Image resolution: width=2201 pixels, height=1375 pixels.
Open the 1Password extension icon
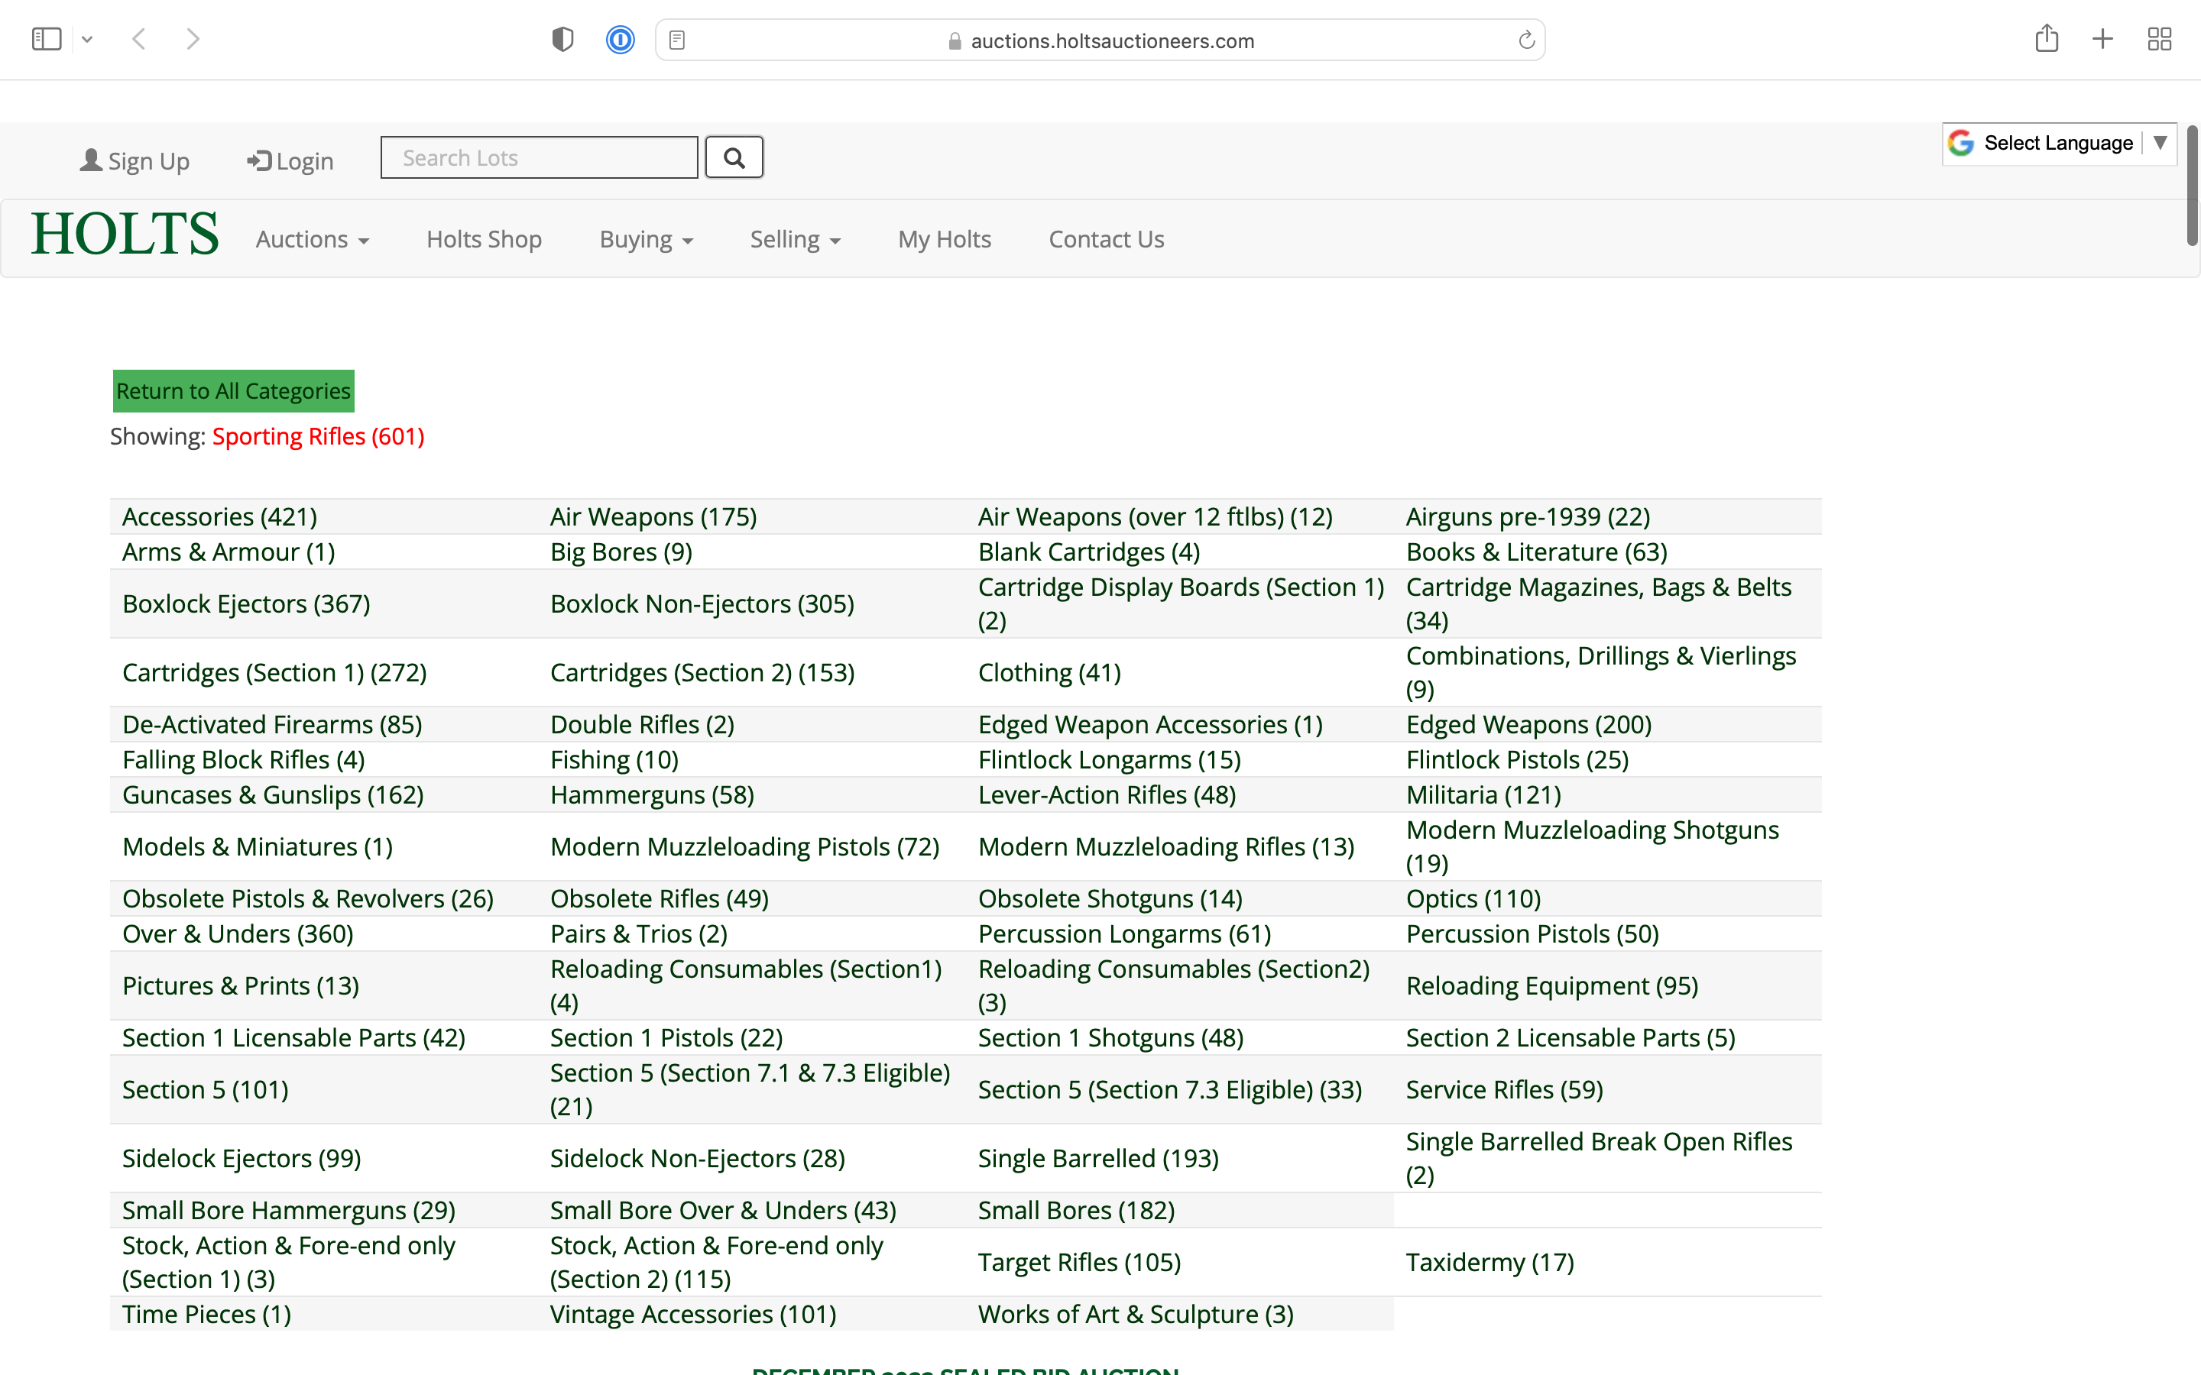click(621, 39)
